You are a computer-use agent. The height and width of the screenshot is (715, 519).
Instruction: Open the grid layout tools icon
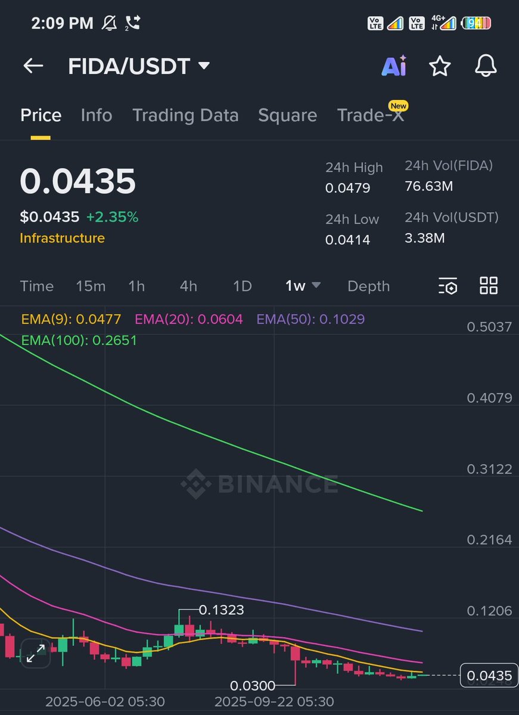point(489,285)
